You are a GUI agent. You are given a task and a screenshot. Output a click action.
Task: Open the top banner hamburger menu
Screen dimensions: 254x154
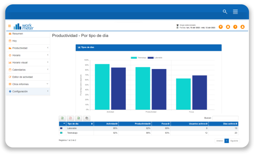click(235, 12)
